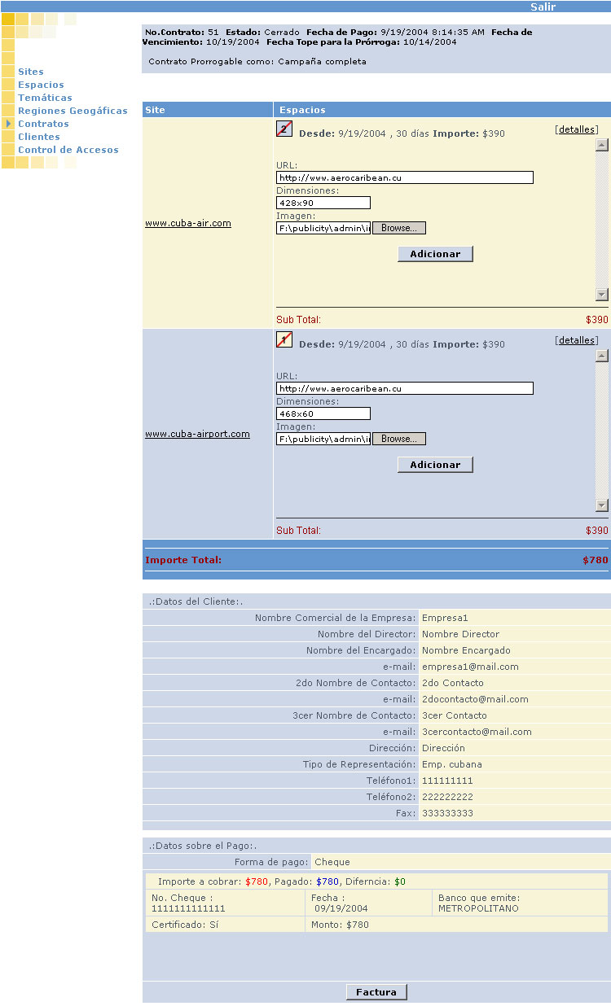Click Browse button for cuba-airport.com image

tap(398, 439)
